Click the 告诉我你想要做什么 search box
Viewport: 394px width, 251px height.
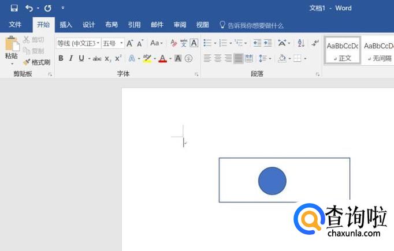(251, 25)
